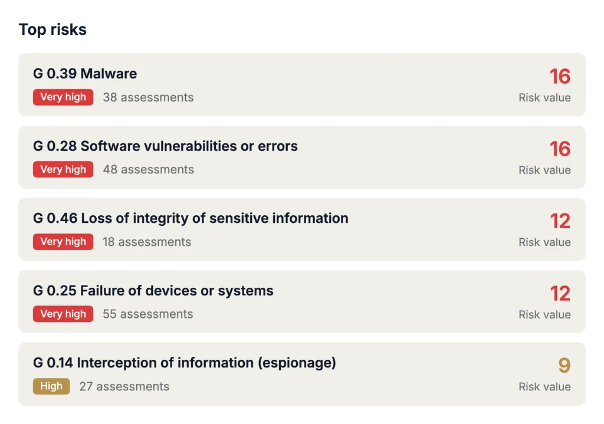
Task: Click the Very high badge under Malware
Action: [x=63, y=97]
